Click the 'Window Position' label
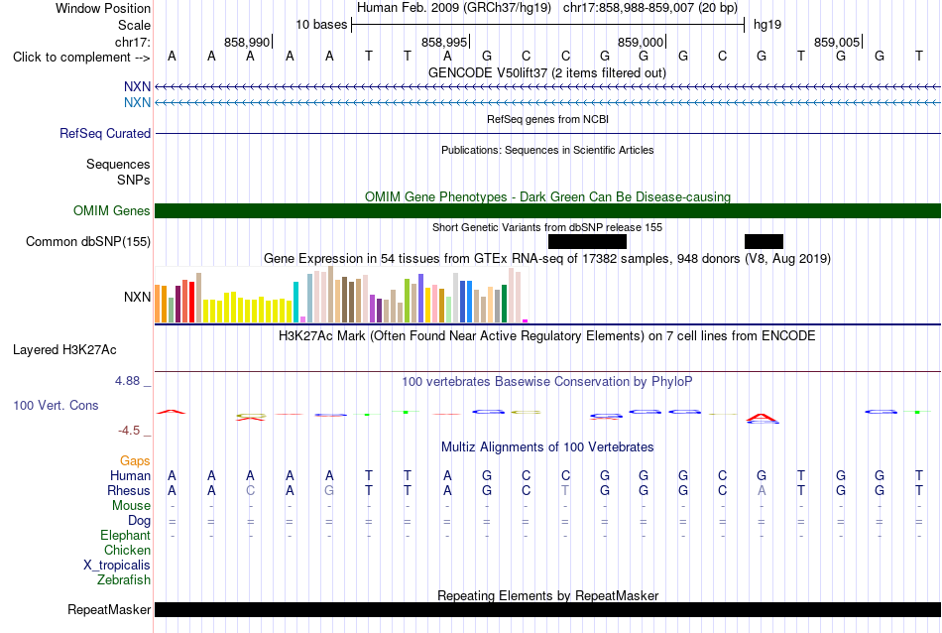This screenshot has width=942, height=633. coord(103,8)
